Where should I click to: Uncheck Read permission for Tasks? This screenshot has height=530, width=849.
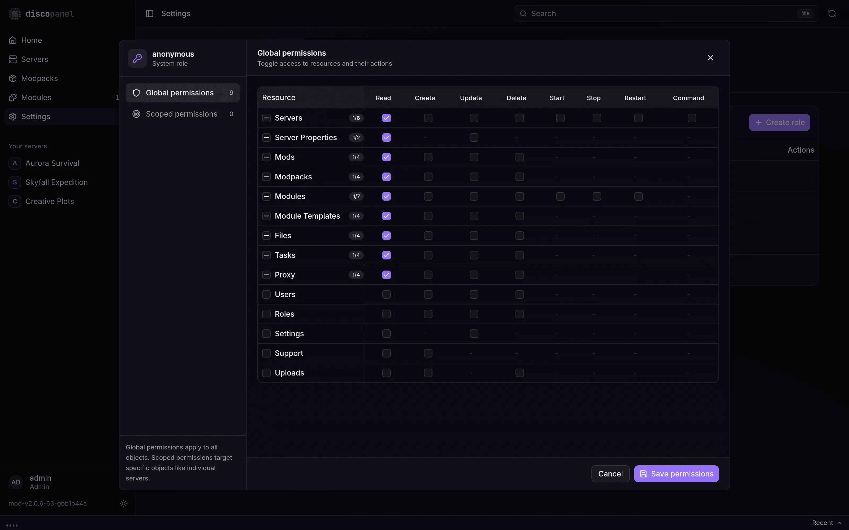pos(386,255)
